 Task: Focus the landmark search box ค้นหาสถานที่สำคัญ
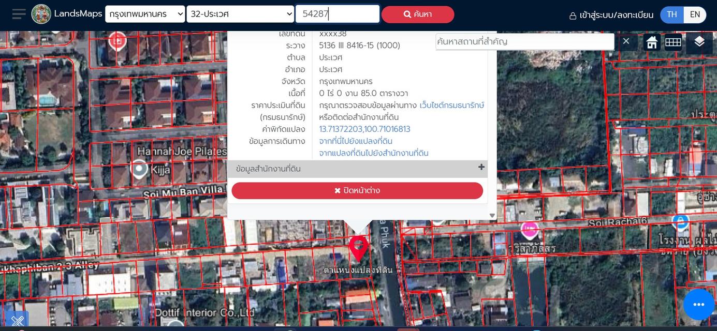pos(525,41)
